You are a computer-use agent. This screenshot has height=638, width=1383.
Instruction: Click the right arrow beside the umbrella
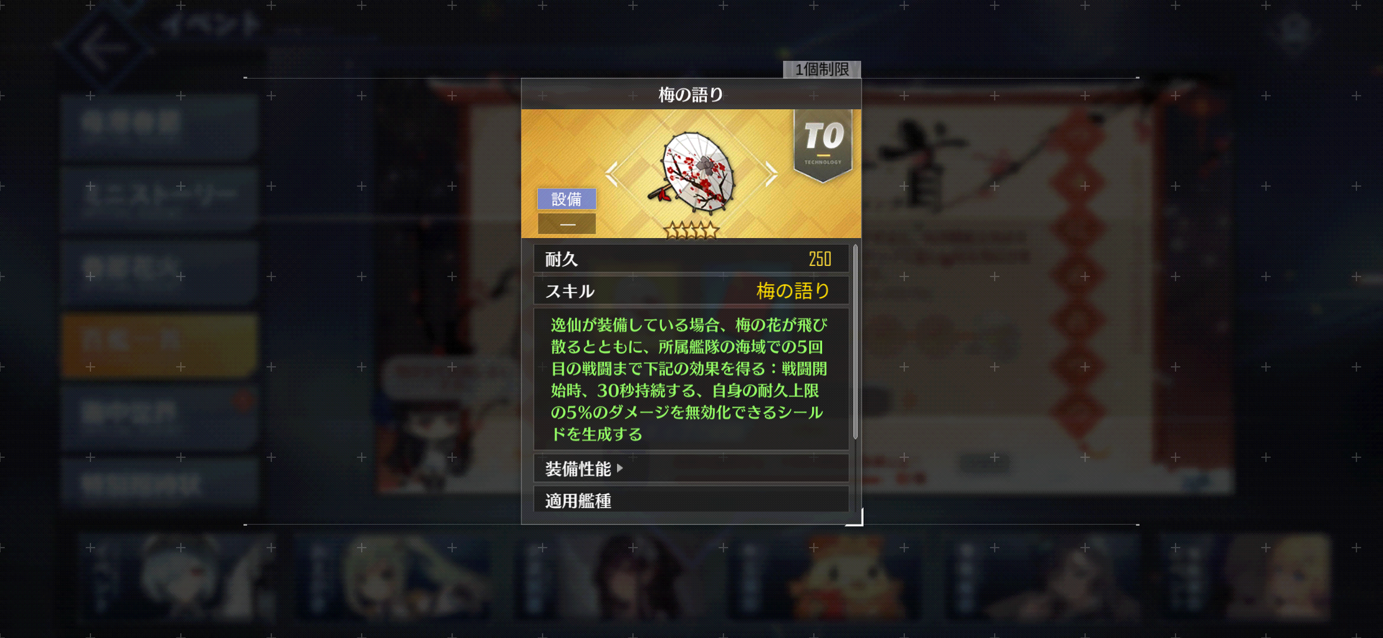click(771, 174)
